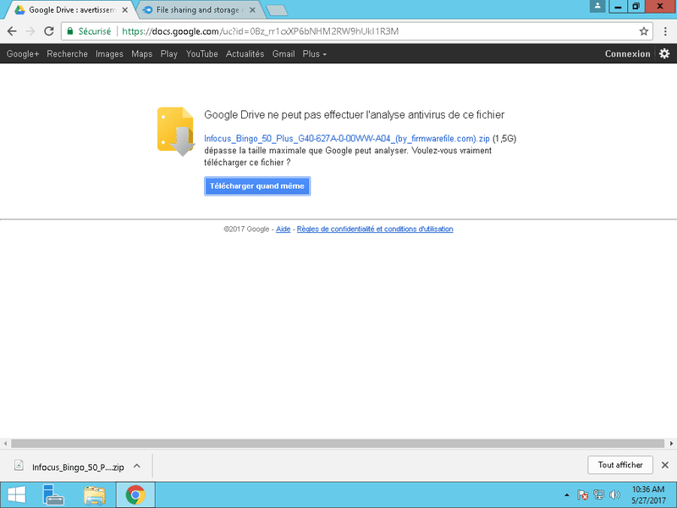Open the settings gear next to Connexion

(x=664, y=53)
